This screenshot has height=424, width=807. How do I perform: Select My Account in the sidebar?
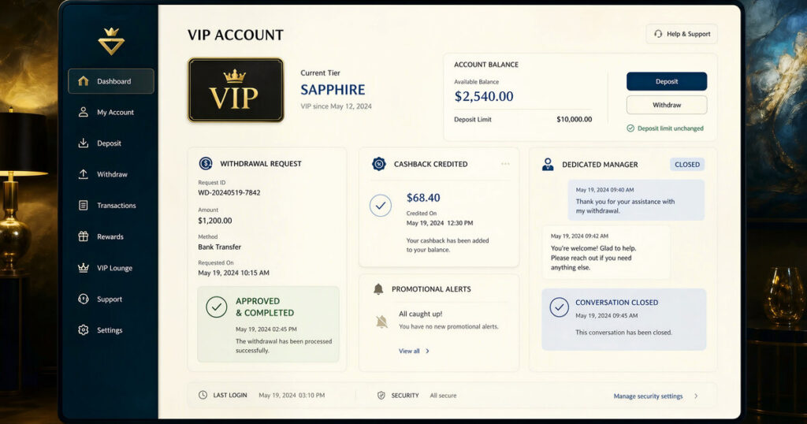tap(110, 112)
